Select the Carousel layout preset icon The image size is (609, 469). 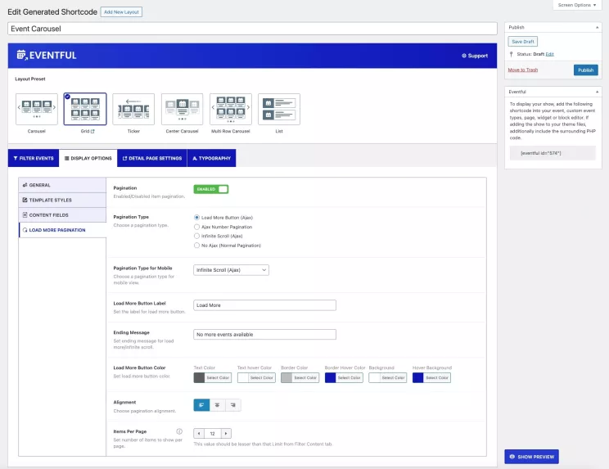tap(36, 109)
